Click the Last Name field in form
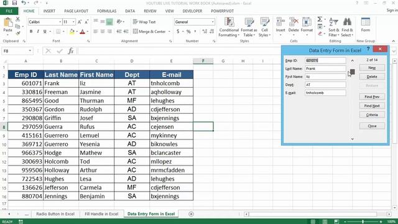 click(x=325, y=68)
